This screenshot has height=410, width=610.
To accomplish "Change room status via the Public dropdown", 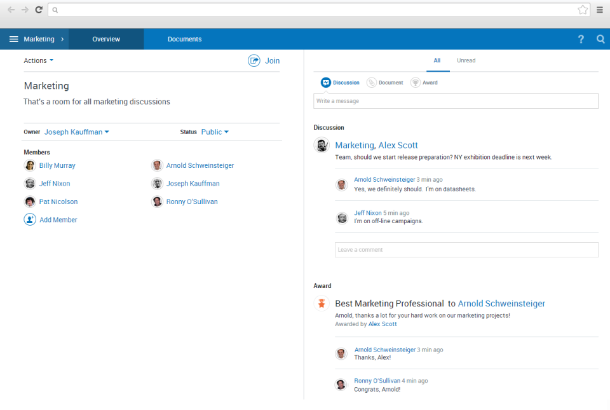I will click(215, 132).
